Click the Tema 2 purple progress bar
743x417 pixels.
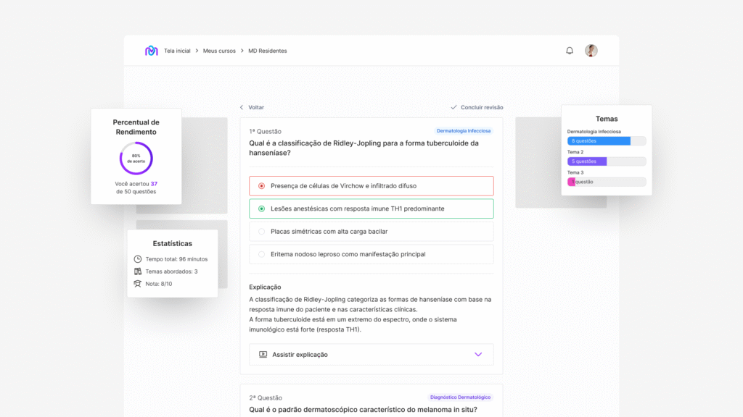[x=587, y=161]
